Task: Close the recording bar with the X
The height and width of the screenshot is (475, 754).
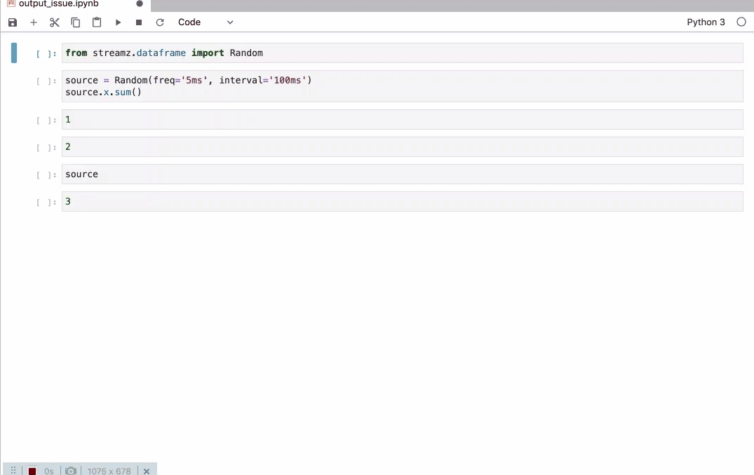Action: [147, 471]
